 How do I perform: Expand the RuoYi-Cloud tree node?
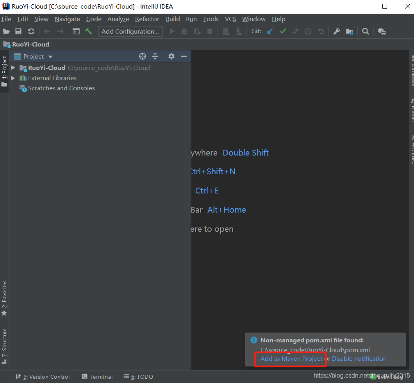coord(13,68)
